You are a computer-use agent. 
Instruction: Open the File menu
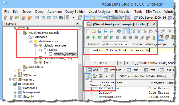pos(7,12)
